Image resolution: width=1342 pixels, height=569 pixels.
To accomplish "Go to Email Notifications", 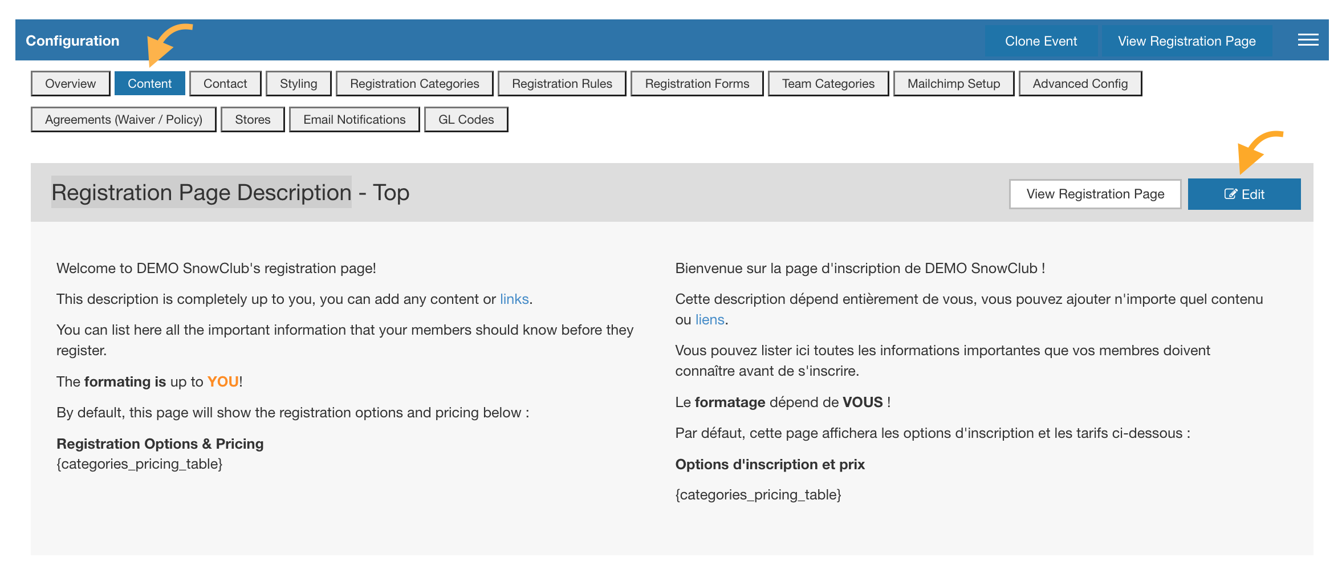I will pyautogui.click(x=353, y=119).
